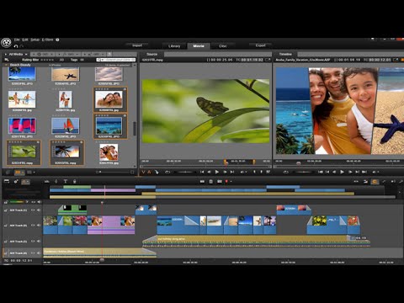Open the Setup menu

point(35,40)
